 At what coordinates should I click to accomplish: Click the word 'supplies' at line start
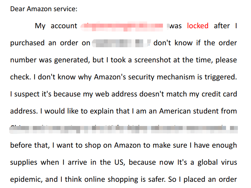[24, 163]
